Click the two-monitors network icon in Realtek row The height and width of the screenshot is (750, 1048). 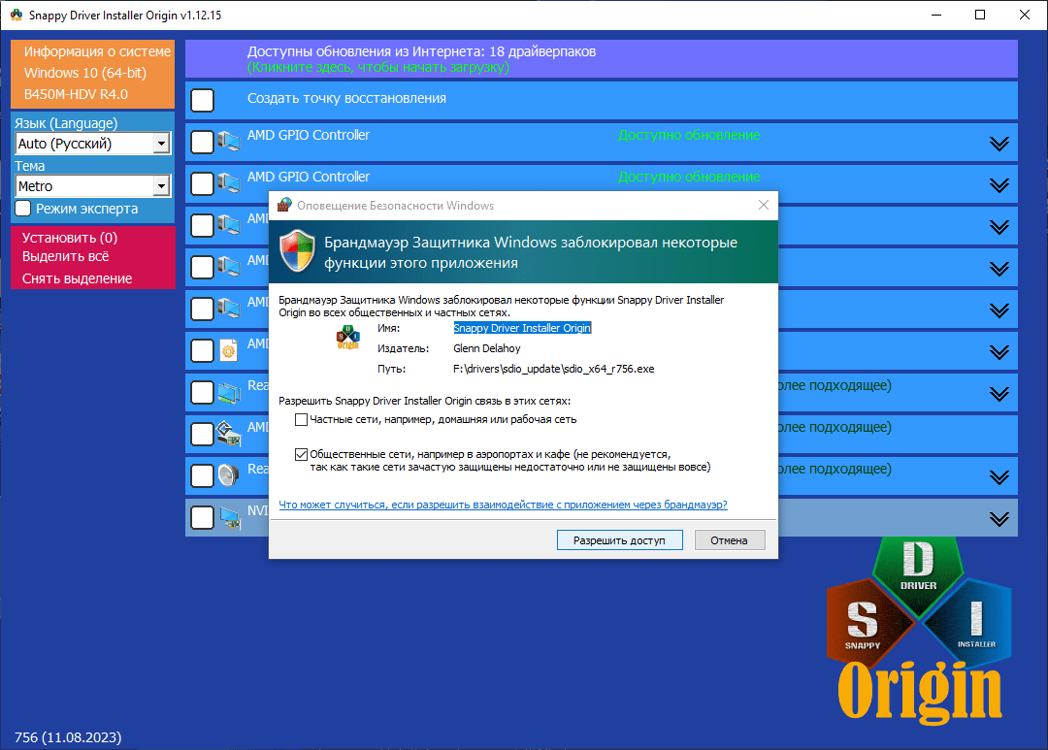229,392
